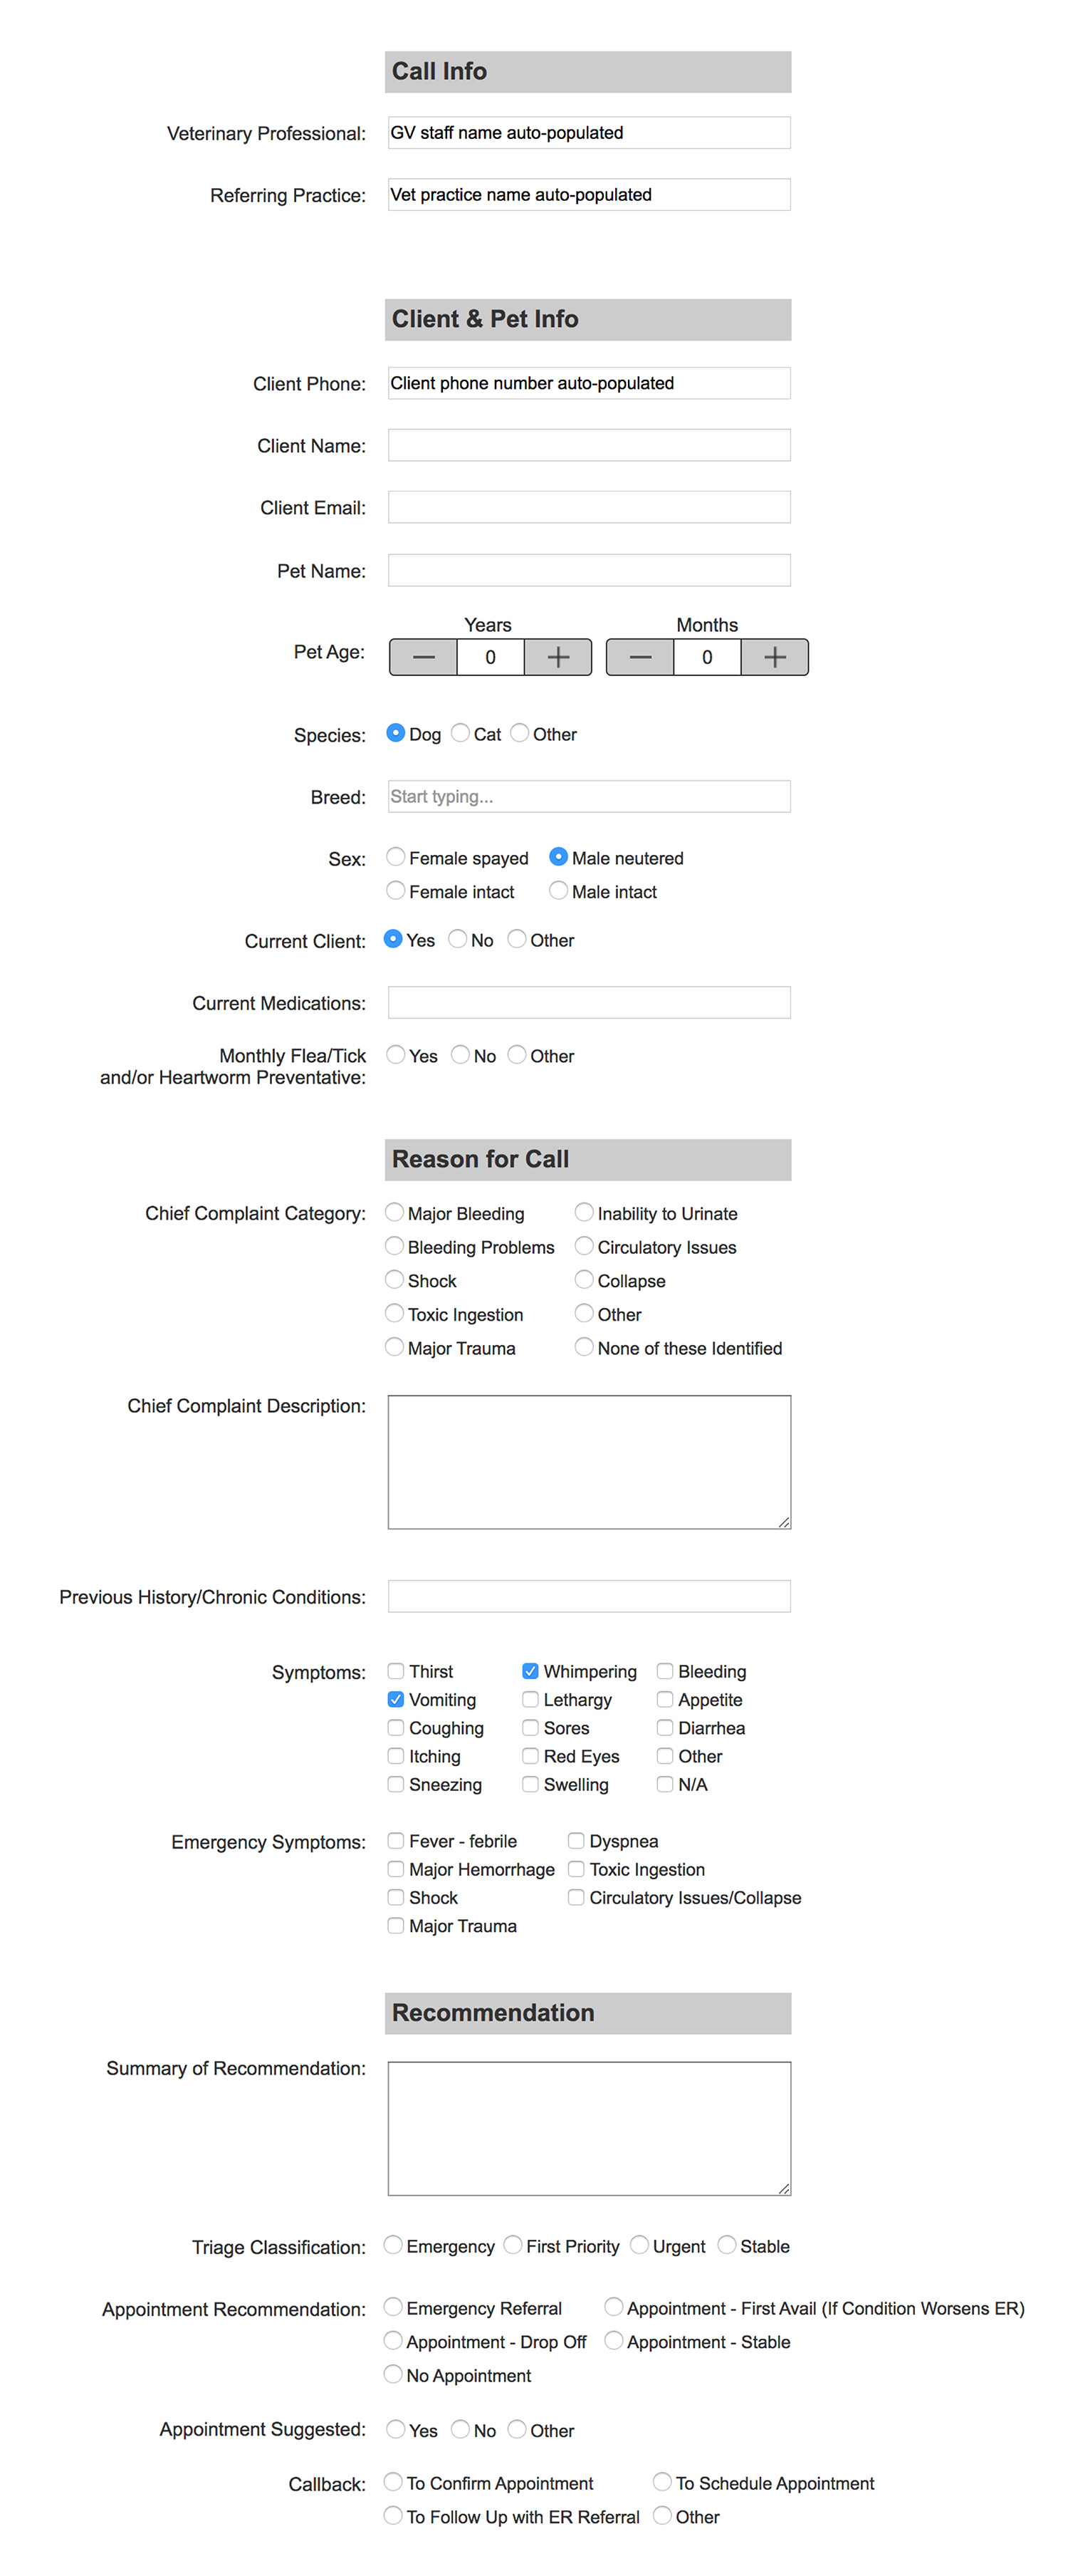Click the Veterinary Professional field

[x=590, y=133]
